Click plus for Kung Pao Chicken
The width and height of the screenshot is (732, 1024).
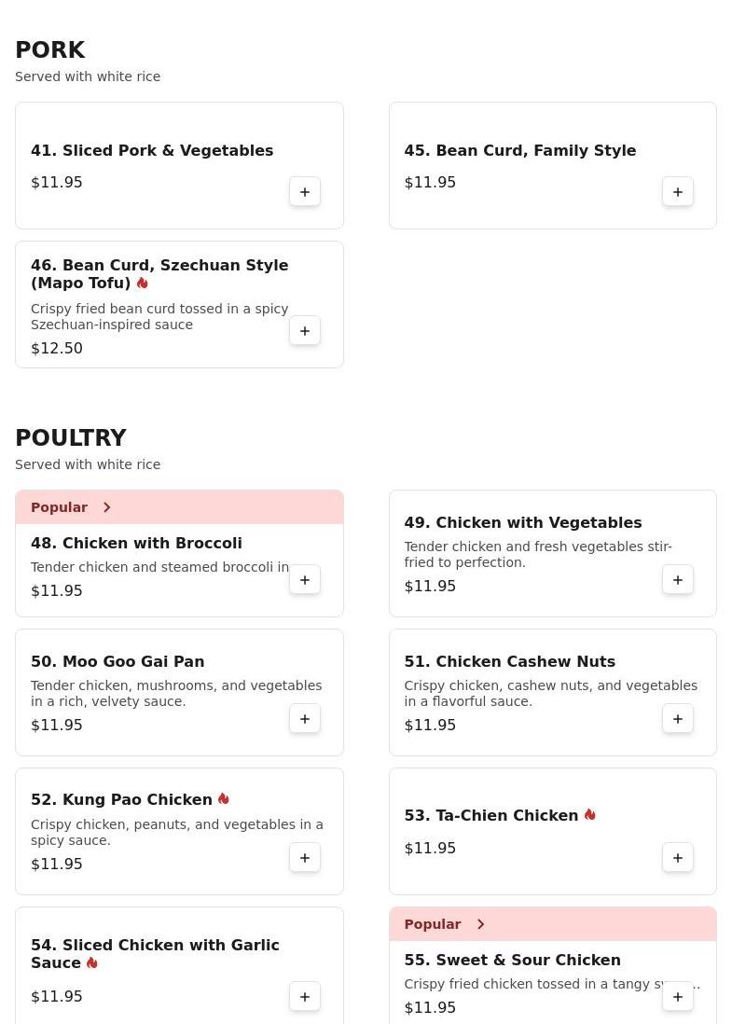[x=305, y=858]
